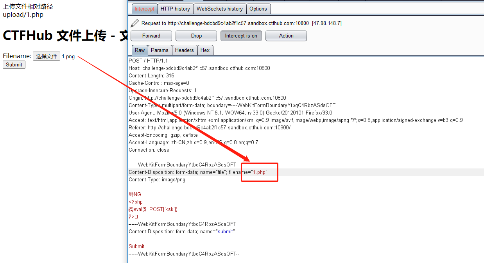Click the Cache-Control: max-age=0 line

159,83
